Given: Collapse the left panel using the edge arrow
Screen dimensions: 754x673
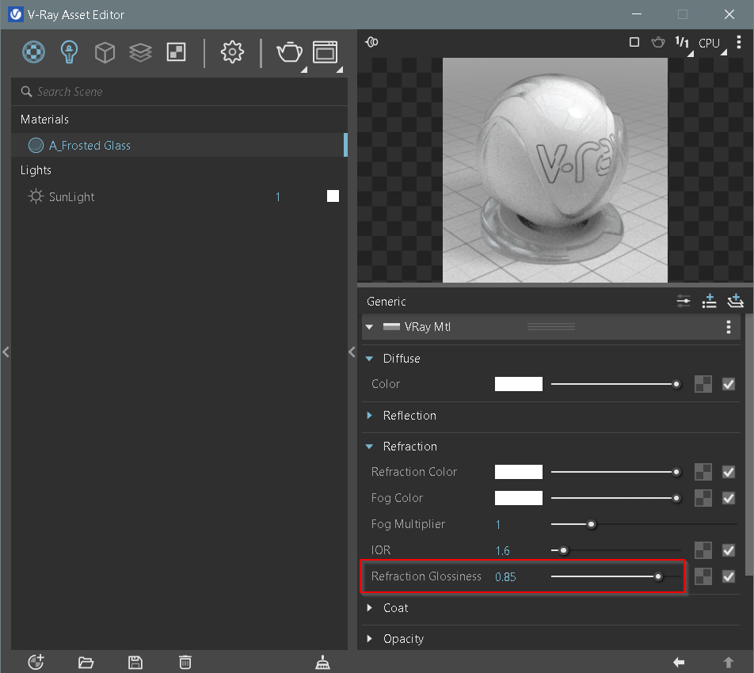Looking at the screenshot, I should (6, 352).
